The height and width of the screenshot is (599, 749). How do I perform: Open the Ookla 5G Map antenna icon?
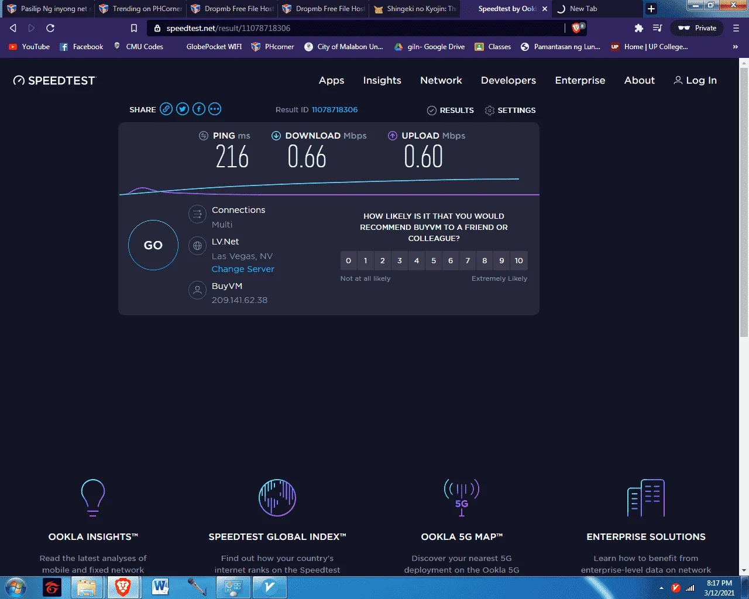(x=462, y=498)
